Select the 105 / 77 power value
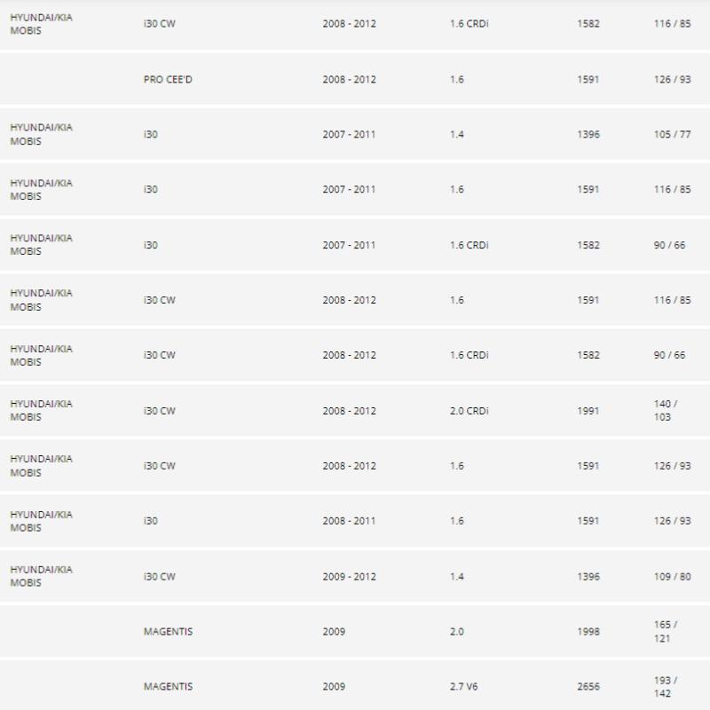The height and width of the screenshot is (710, 710). (671, 135)
